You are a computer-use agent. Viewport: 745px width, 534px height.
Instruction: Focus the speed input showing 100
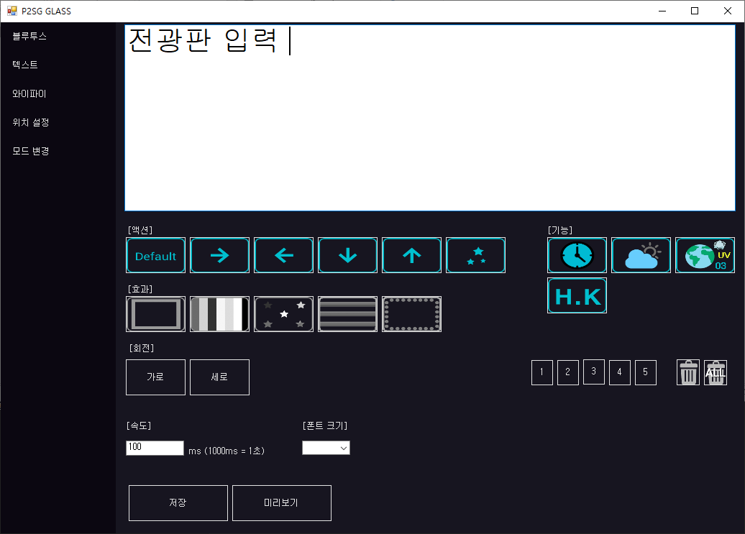(155, 448)
